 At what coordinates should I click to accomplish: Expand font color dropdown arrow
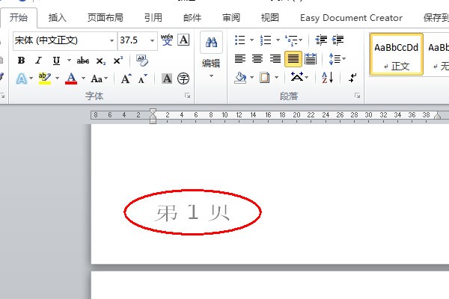tap(83, 78)
